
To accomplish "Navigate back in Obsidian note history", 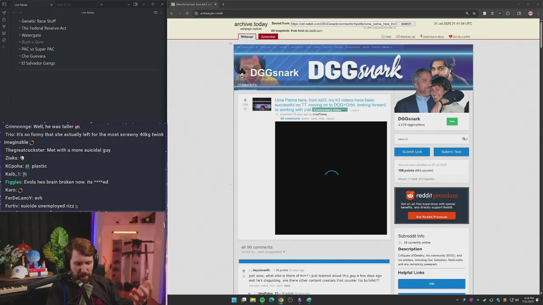I will coord(14,13).
